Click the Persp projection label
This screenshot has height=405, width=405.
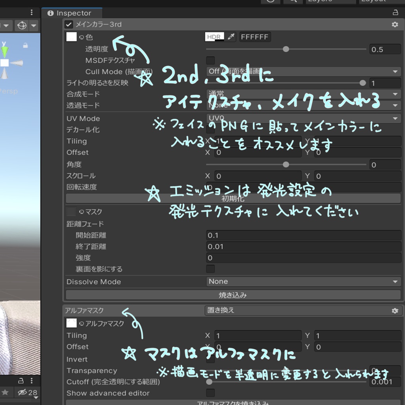pyautogui.click(x=9, y=91)
